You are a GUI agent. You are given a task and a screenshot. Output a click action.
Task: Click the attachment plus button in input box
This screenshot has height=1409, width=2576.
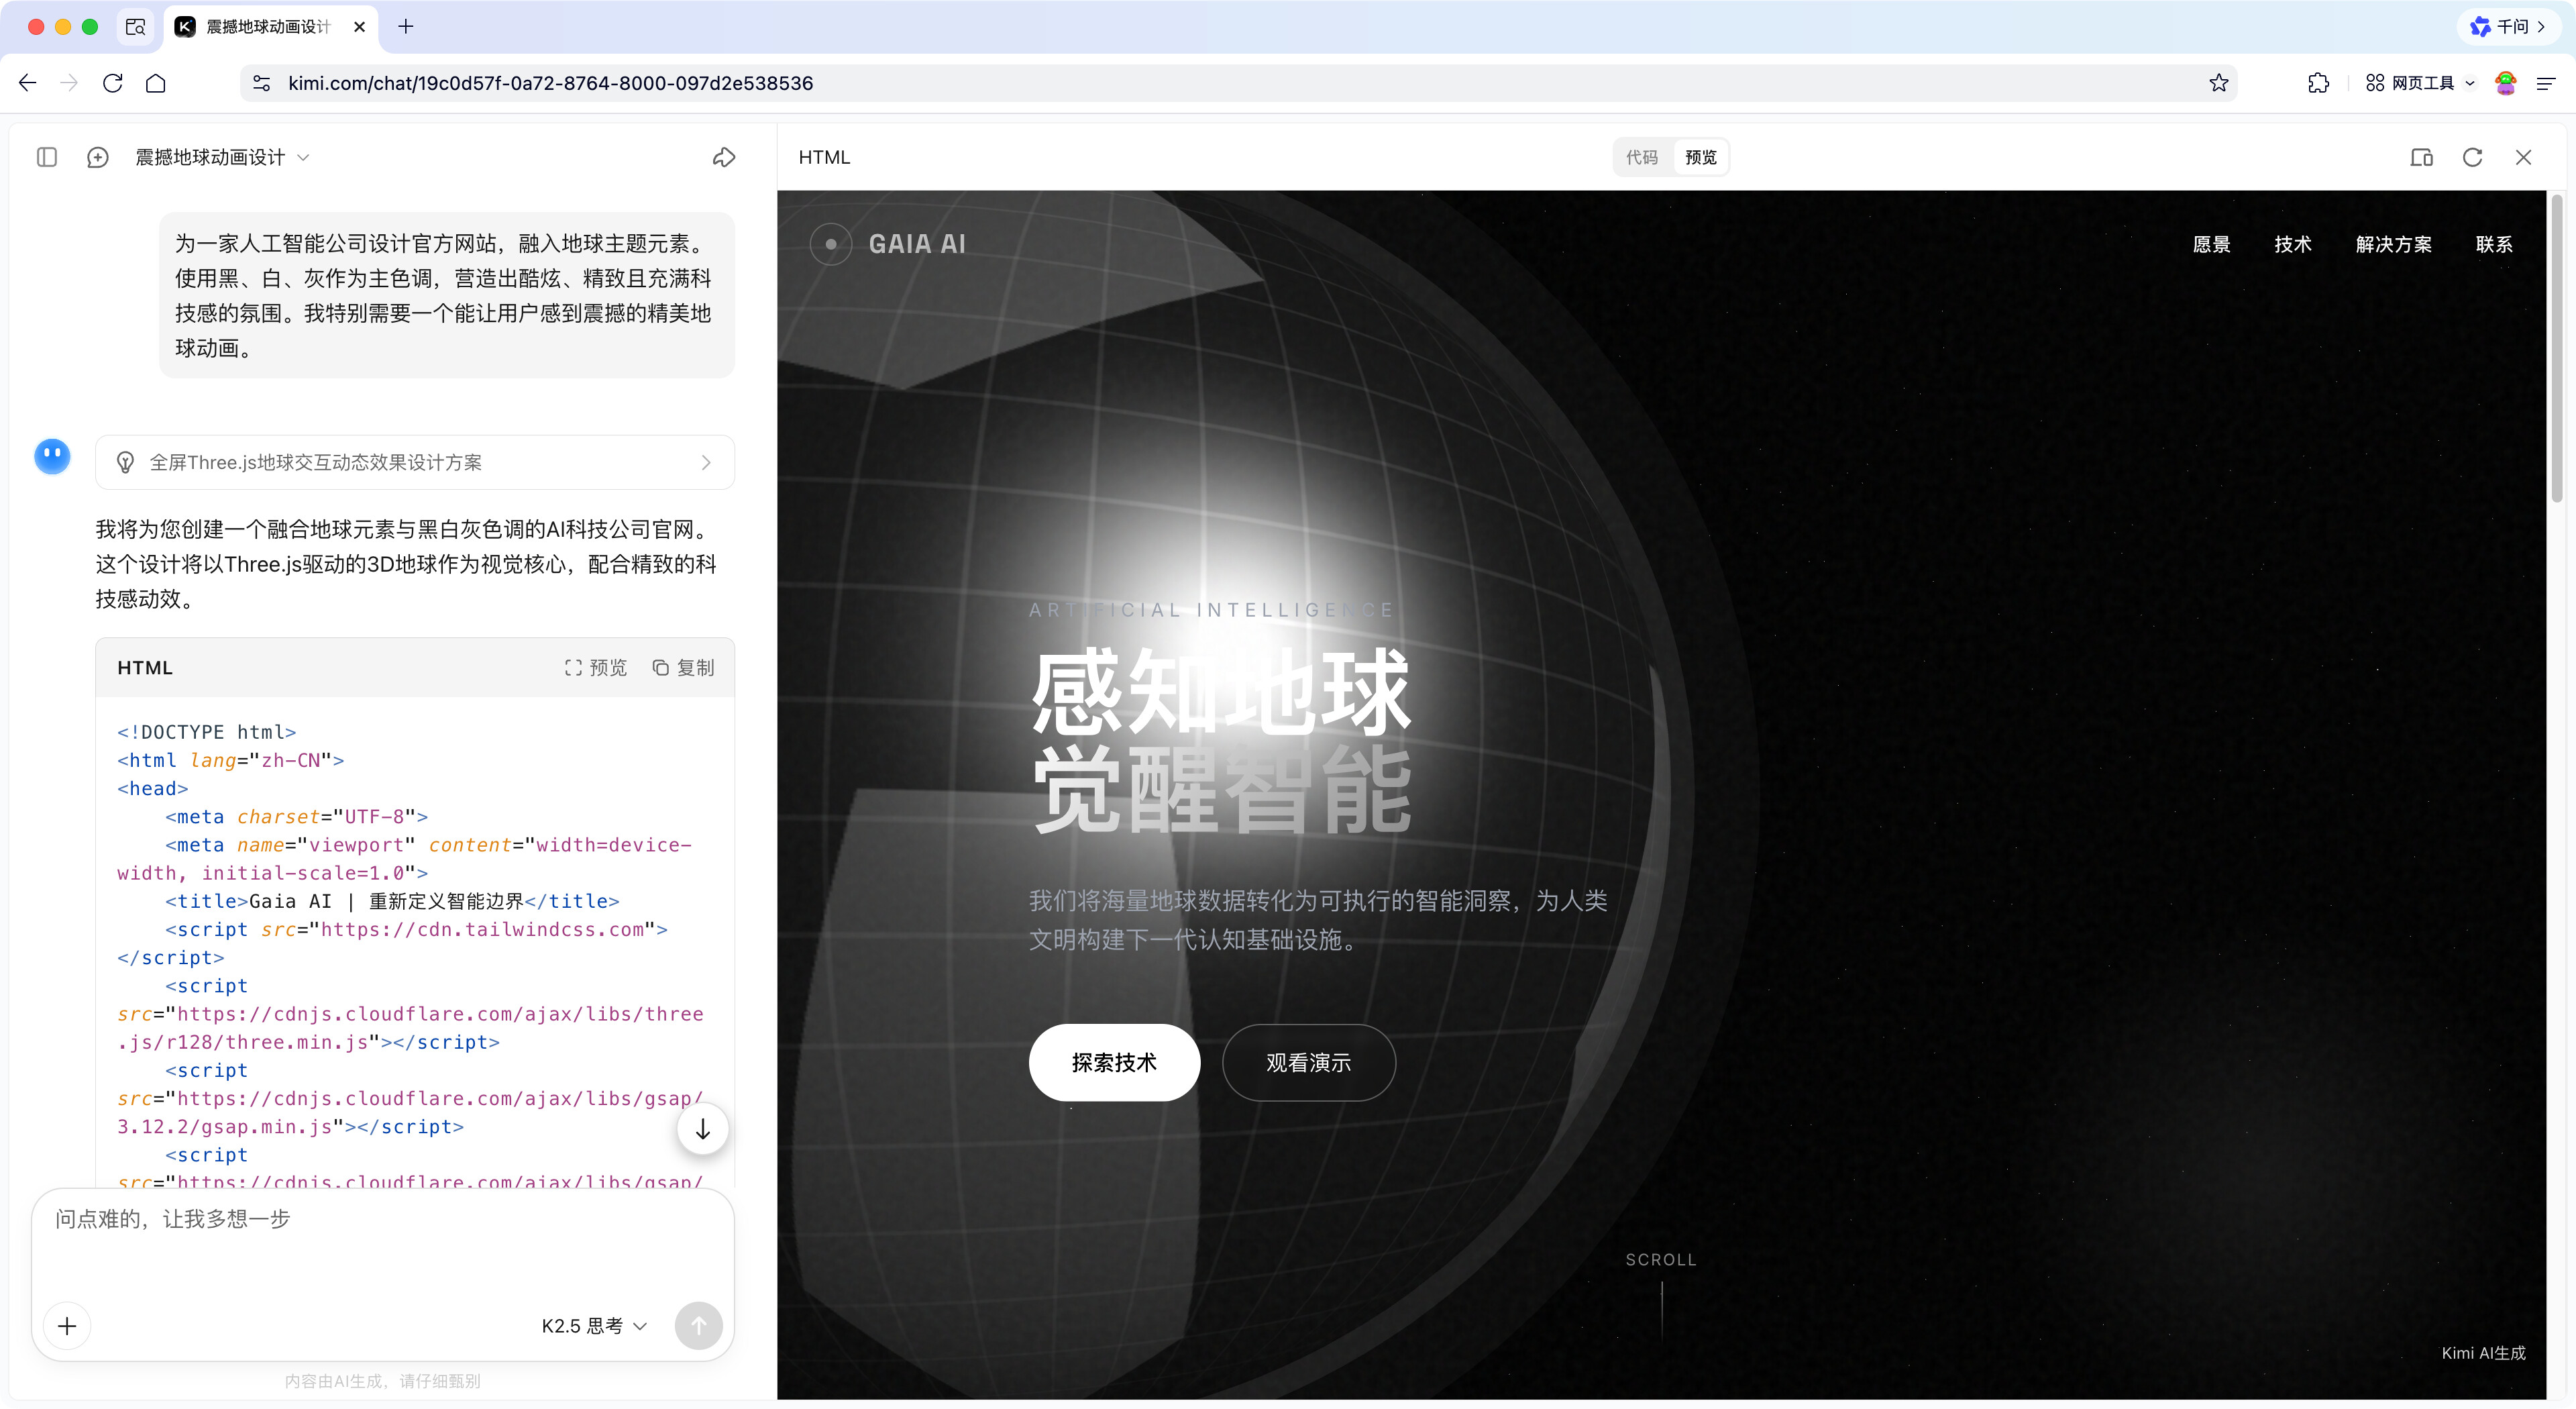tap(67, 1326)
